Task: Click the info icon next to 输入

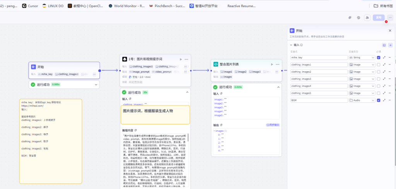Action: coord(302,45)
